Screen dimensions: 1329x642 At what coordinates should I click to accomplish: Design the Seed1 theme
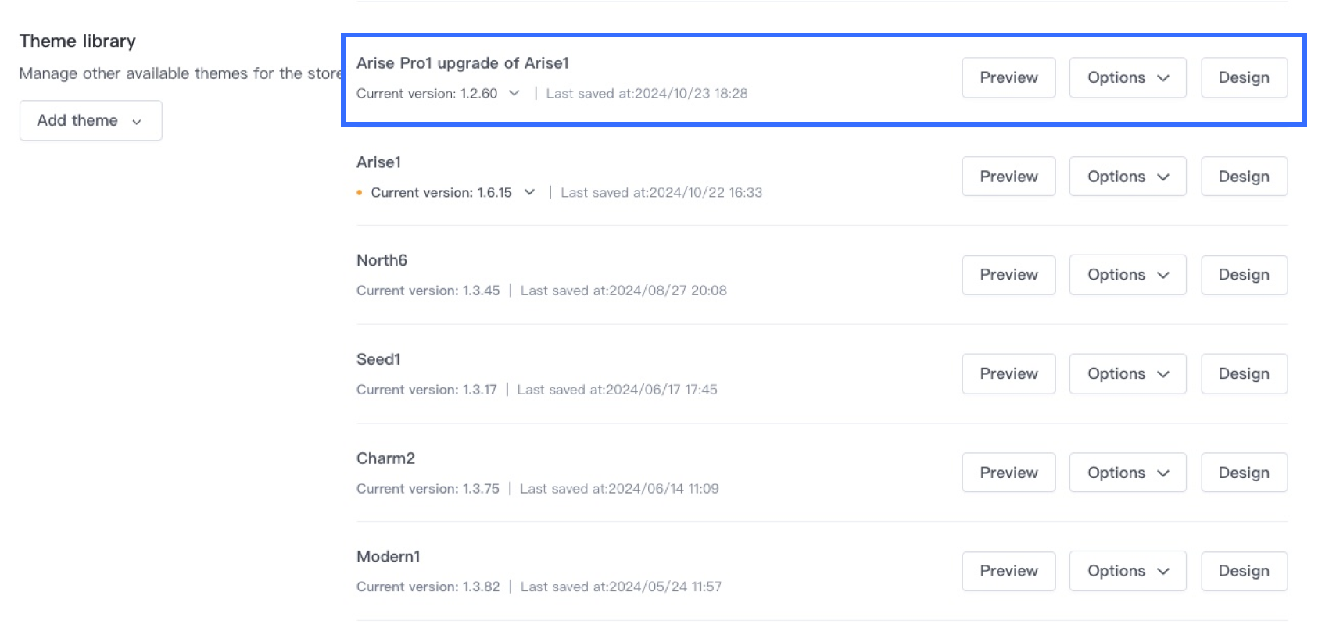pos(1244,374)
